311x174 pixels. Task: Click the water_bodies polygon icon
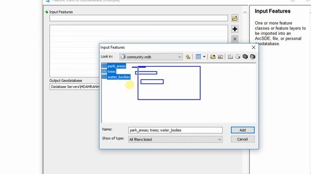(104, 77)
